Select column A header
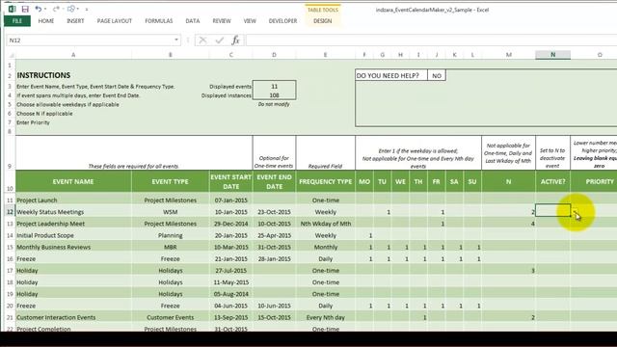Image resolution: width=617 pixels, height=347 pixels. 73,55
